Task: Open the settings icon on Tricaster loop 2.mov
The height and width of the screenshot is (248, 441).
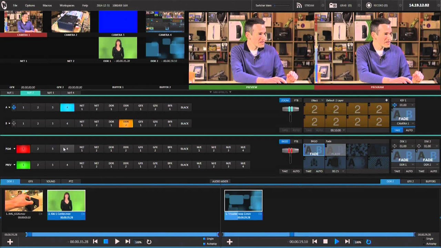Action: (x=260, y=214)
